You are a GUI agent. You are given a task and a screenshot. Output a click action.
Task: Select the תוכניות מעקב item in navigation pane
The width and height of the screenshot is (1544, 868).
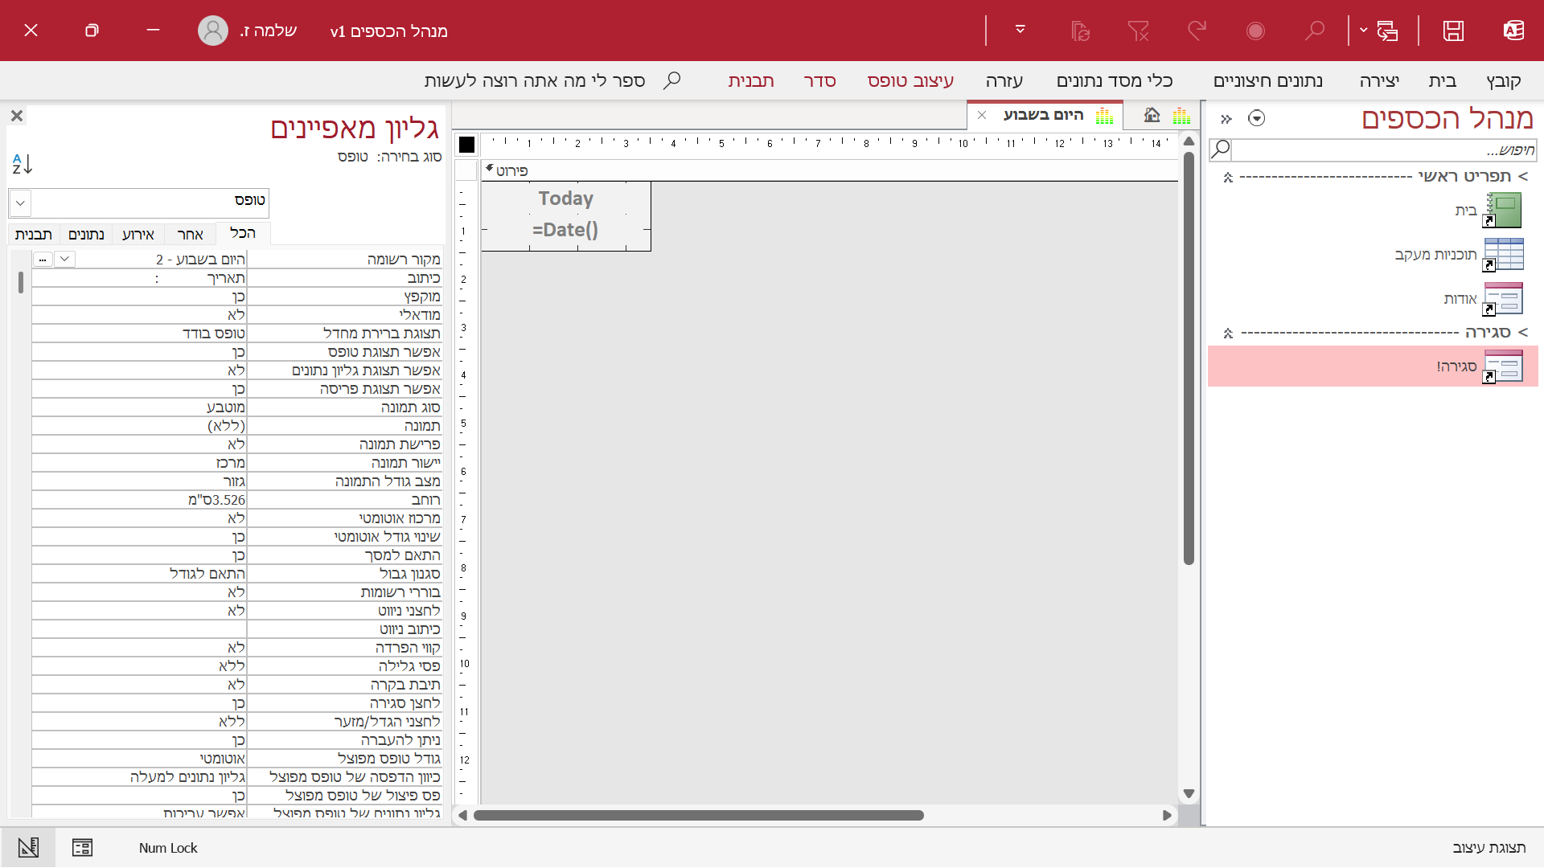coord(1373,255)
